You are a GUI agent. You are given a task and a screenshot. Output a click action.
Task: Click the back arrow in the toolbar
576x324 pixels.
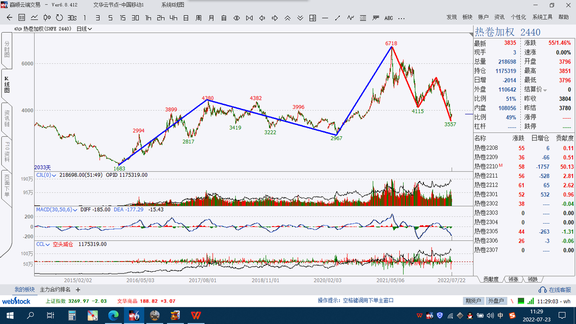[9, 17]
